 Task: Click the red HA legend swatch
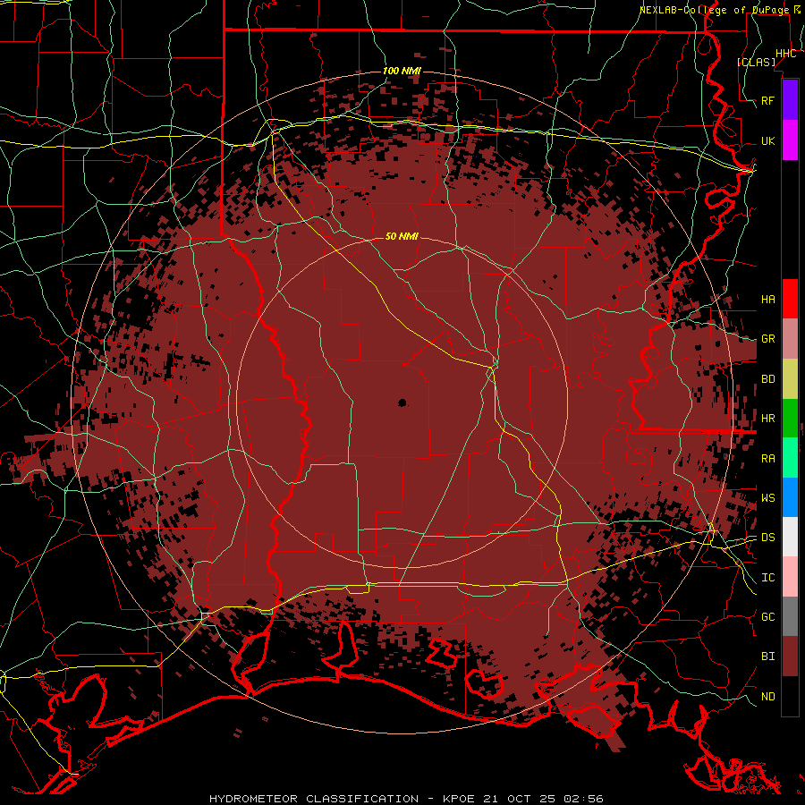[x=790, y=299]
